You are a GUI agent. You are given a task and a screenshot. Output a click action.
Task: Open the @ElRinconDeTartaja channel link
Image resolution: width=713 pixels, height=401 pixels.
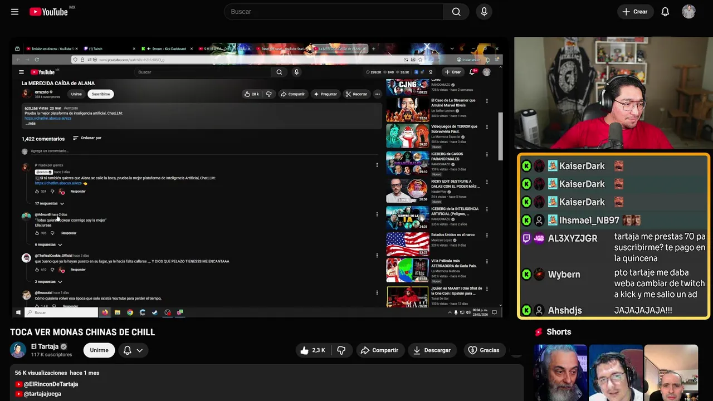(x=51, y=384)
